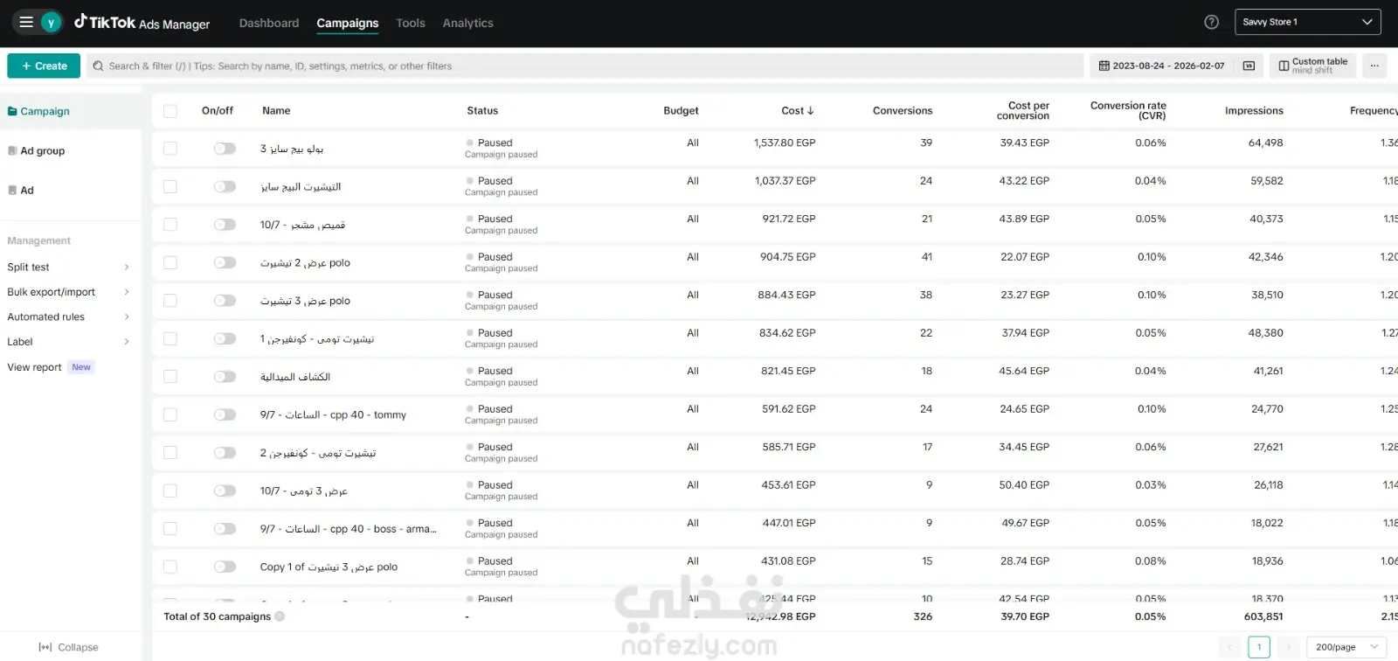Enable the 'tommy' cpp 40 campaign switch
Image resolution: width=1398 pixels, height=661 pixels.
pyautogui.click(x=225, y=414)
